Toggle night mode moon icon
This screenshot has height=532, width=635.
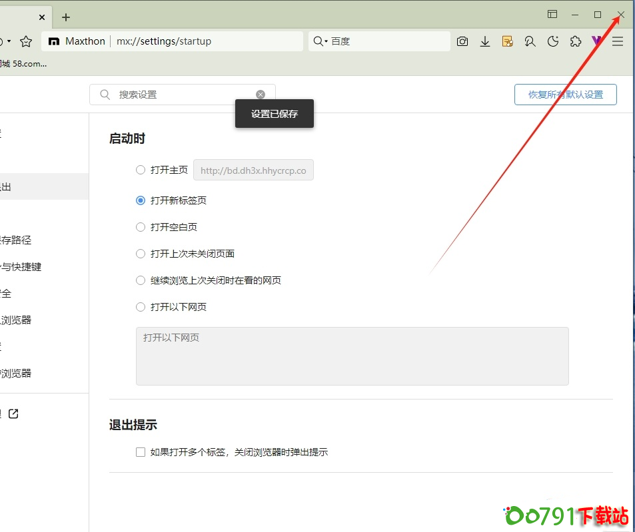(x=552, y=41)
